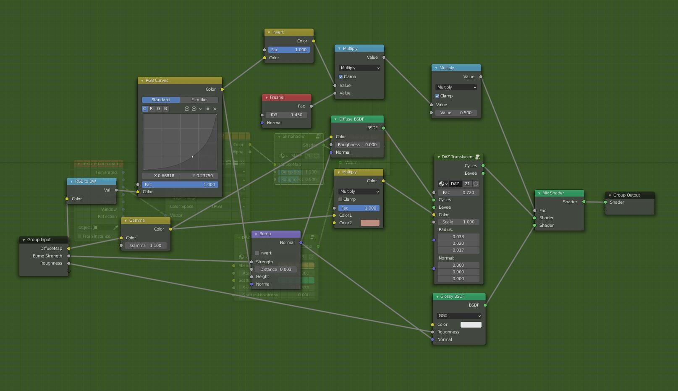Select the B curve channel
678x391 pixels.
165,109
